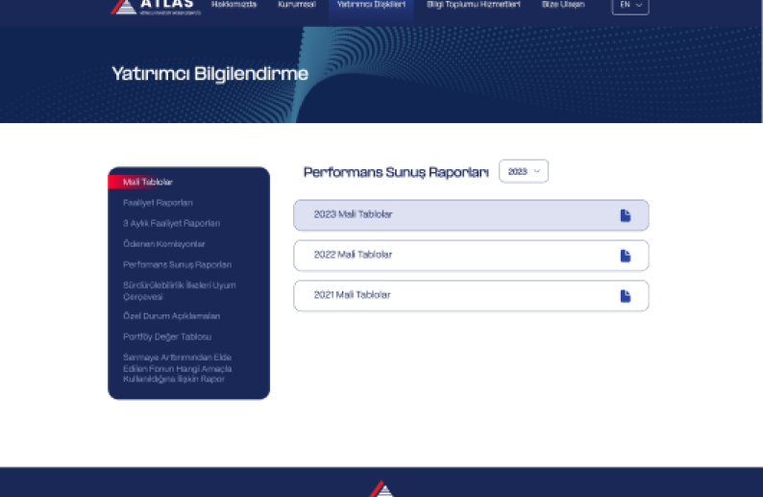Open the Hakkımızda menu item
763x497 pixels.
coord(234,5)
